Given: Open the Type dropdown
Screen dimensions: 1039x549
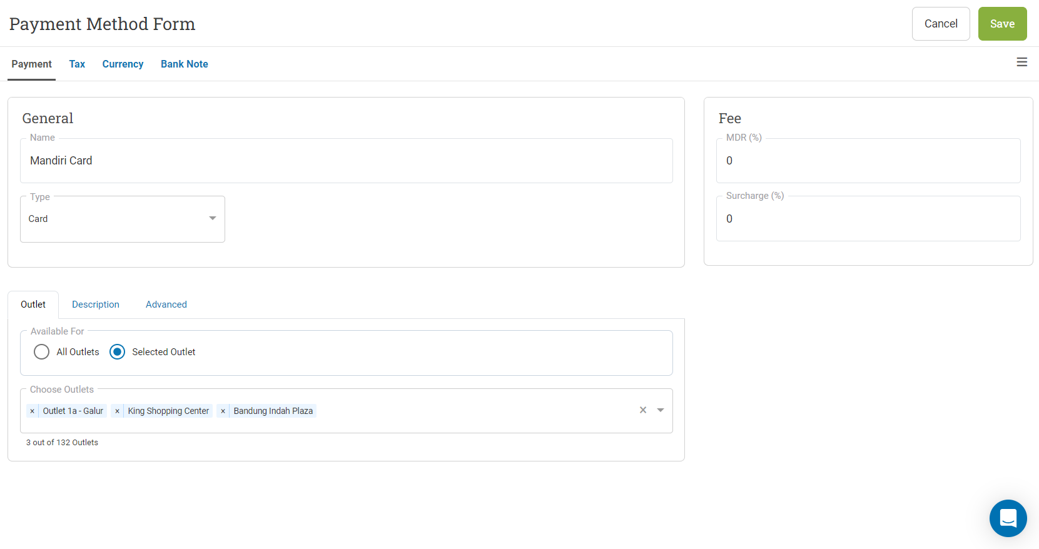Looking at the screenshot, I should point(123,219).
